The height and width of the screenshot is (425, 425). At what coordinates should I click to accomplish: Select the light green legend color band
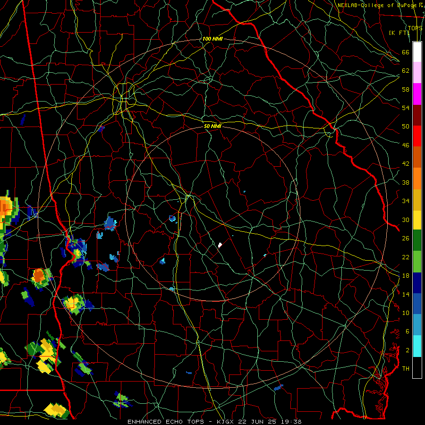coord(417,262)
